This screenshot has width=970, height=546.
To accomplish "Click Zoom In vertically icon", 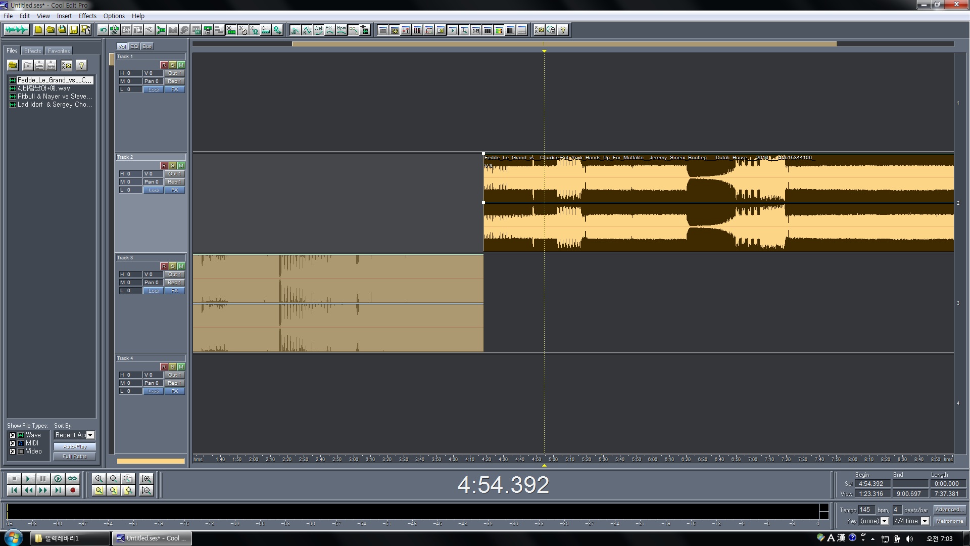I will (147, 478).
